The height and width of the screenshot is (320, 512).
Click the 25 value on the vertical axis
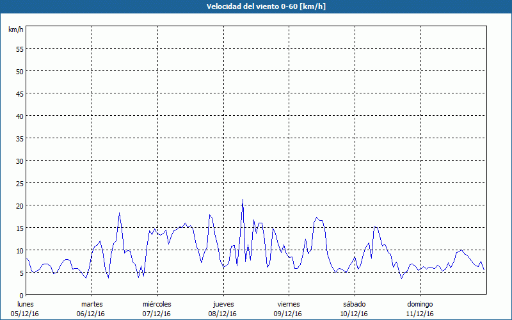point(19,183)
